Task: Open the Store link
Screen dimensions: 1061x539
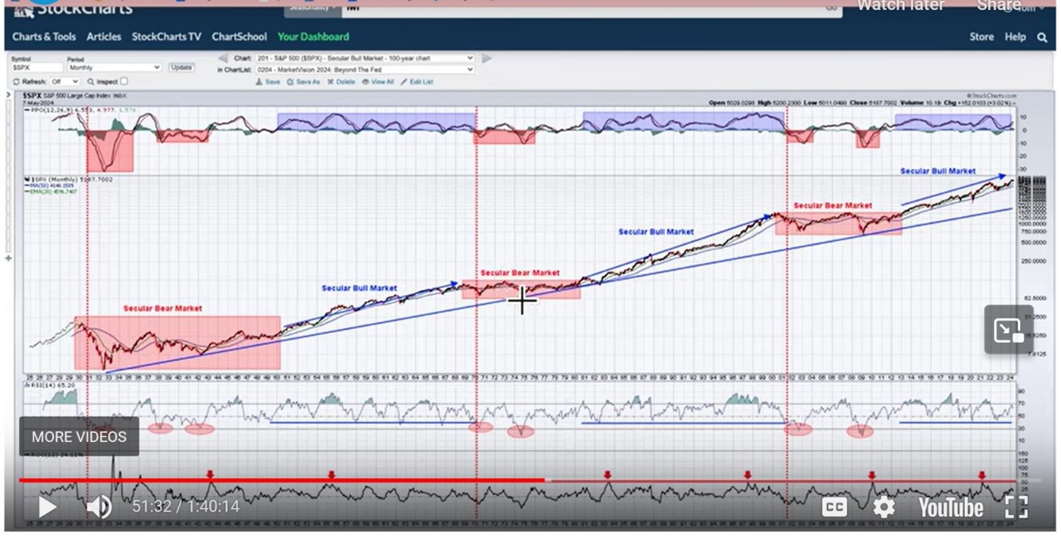Action: tap(982, 37)
